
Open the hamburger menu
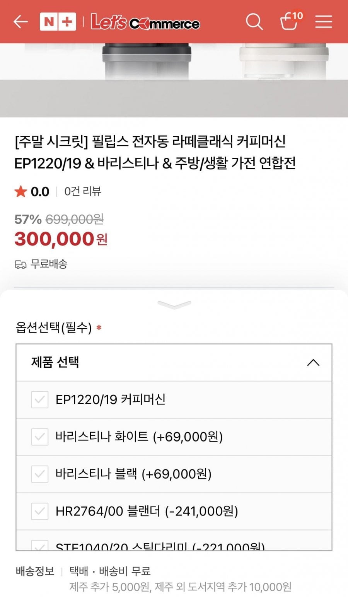(324, 22)
